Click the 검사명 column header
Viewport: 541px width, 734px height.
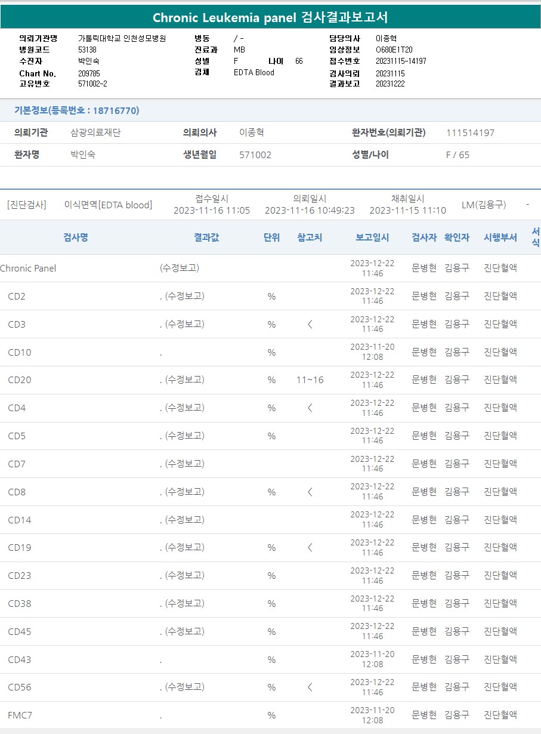pyautogui.click(x=76, y=238)
